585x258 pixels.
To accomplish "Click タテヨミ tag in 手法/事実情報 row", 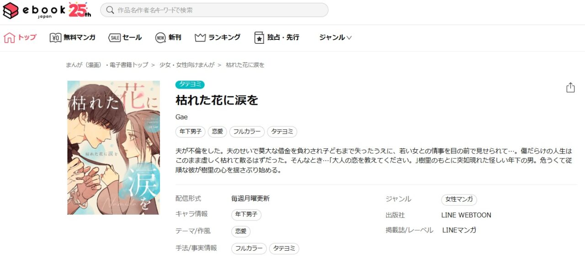I will [284, 248].
